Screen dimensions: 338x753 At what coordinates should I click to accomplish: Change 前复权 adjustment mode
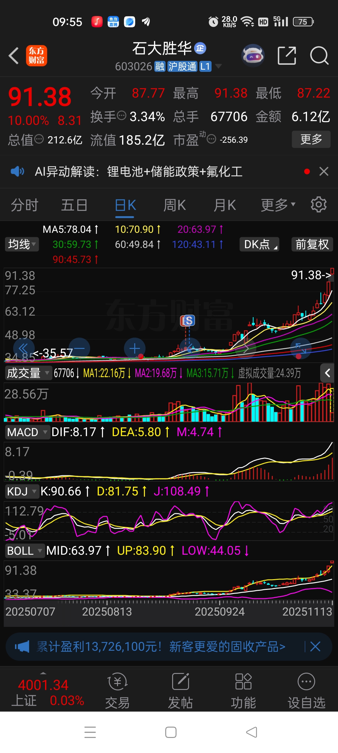tap(312, 244)
